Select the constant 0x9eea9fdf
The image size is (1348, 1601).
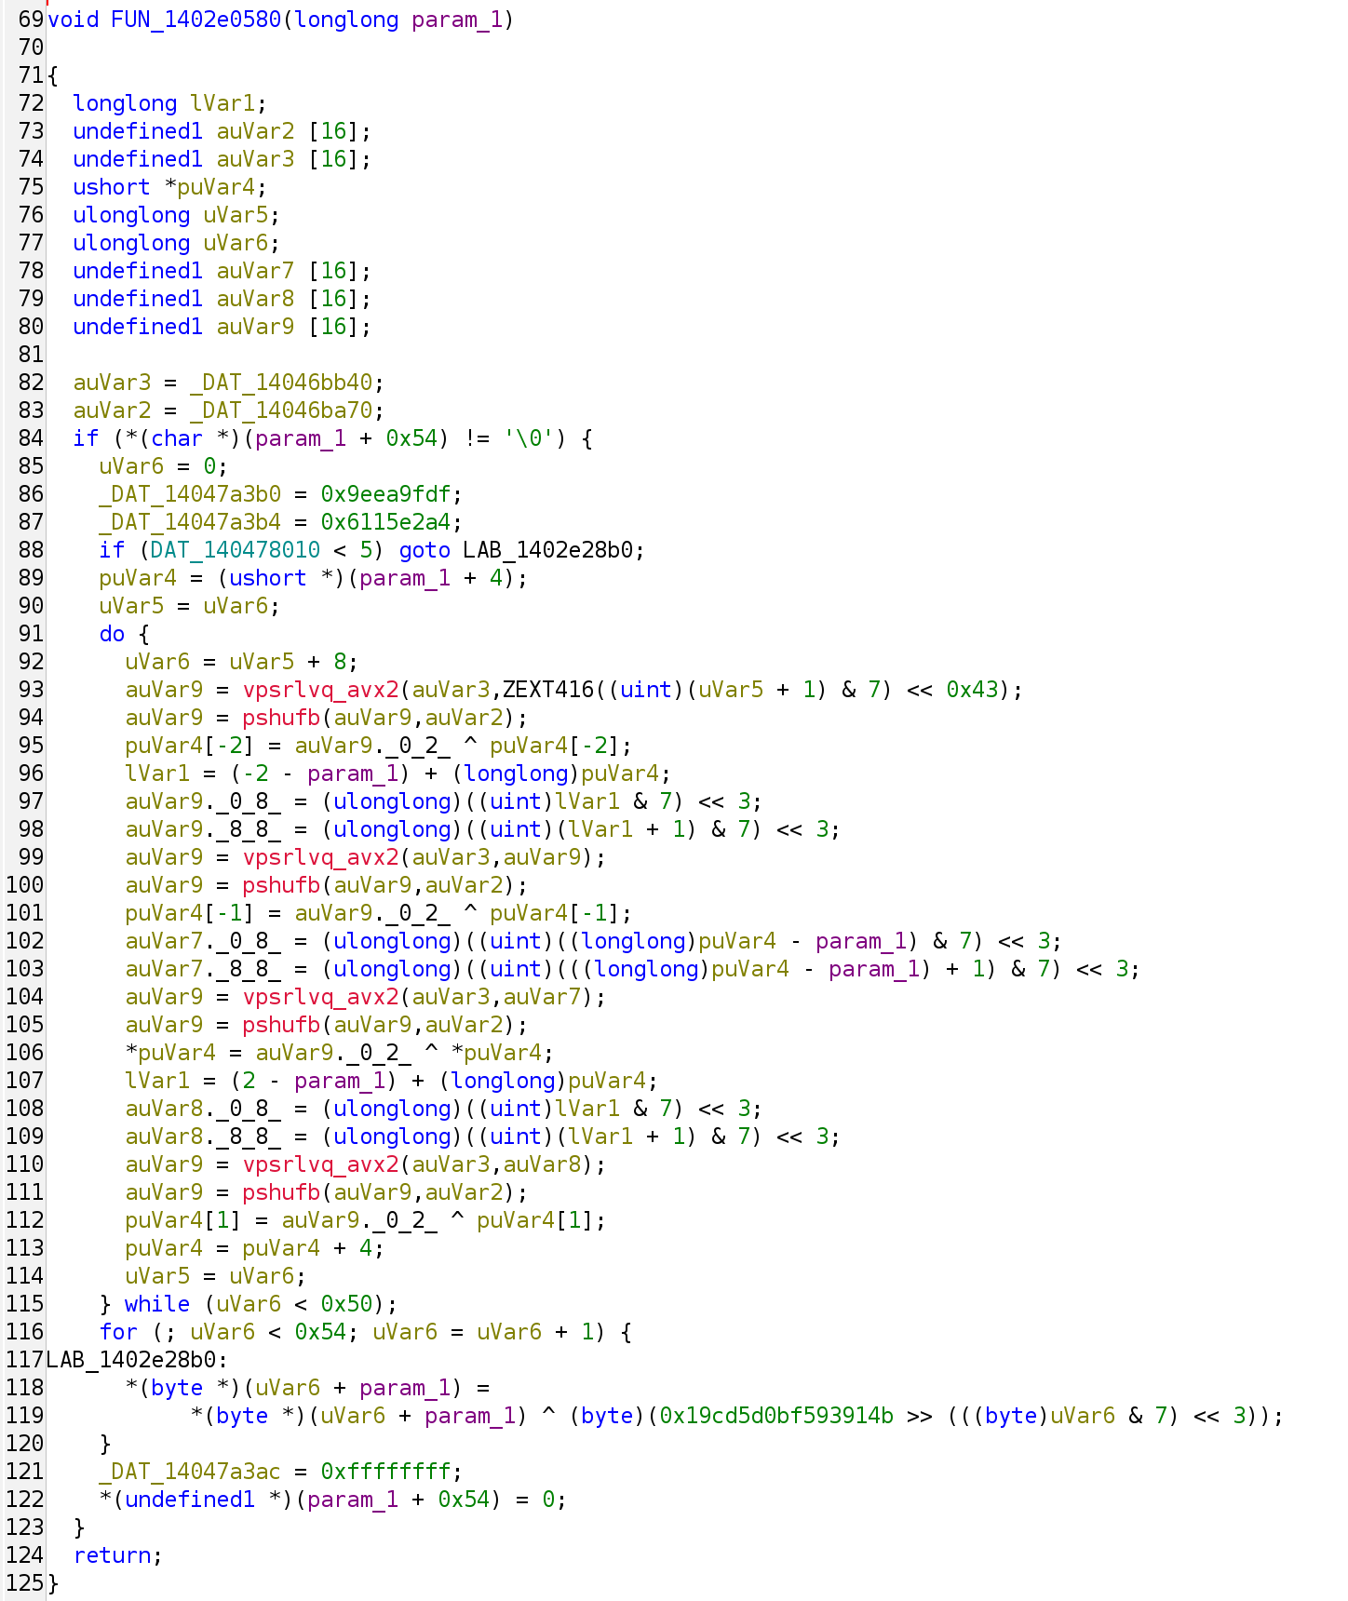pyautogui.click(x=385, y=494)
